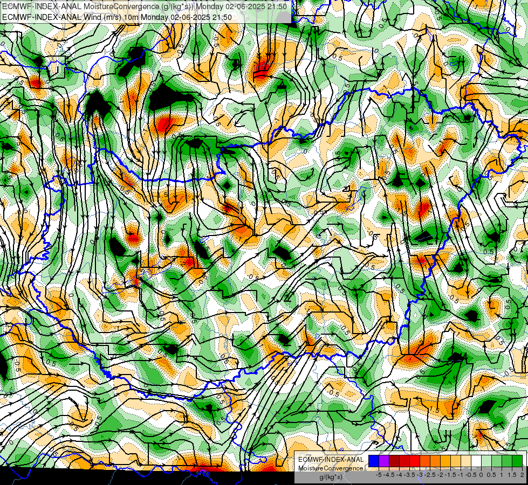
Task: Select the purple legend swatch
Action: coord(384,461)
